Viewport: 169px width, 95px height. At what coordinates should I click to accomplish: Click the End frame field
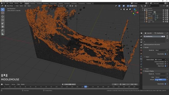134,84
